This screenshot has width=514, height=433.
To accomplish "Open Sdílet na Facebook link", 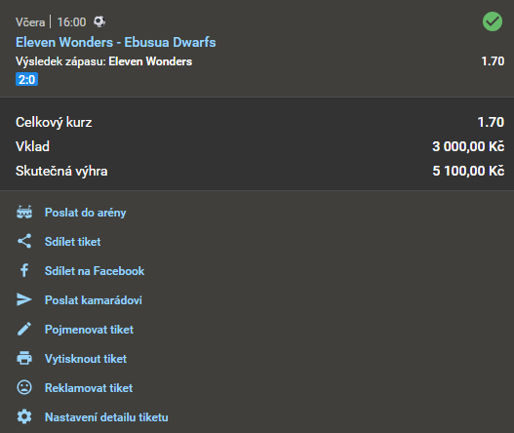I will 95,271.
